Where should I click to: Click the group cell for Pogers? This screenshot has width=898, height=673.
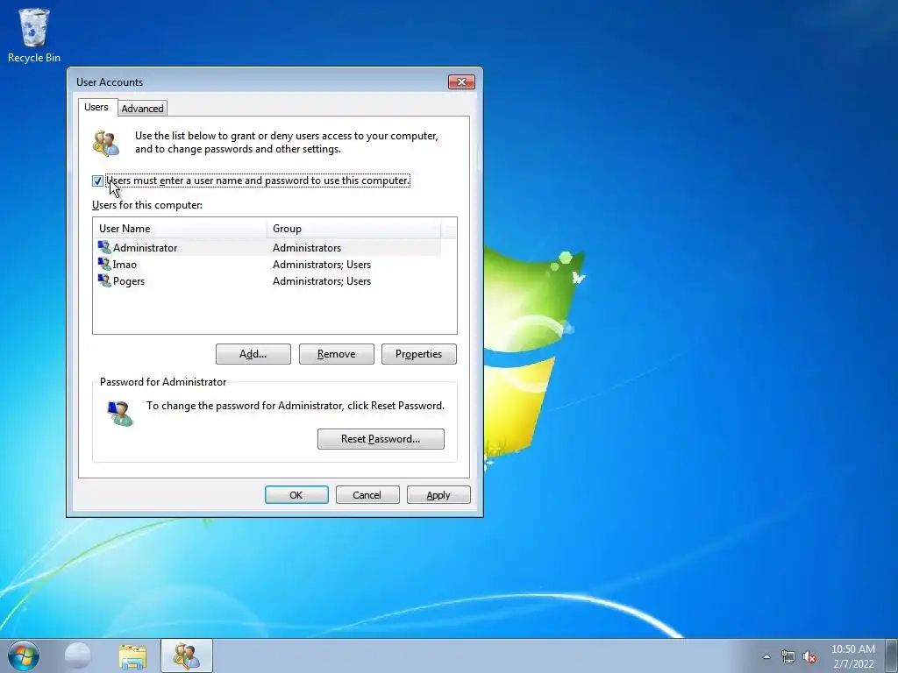point(322,281)
